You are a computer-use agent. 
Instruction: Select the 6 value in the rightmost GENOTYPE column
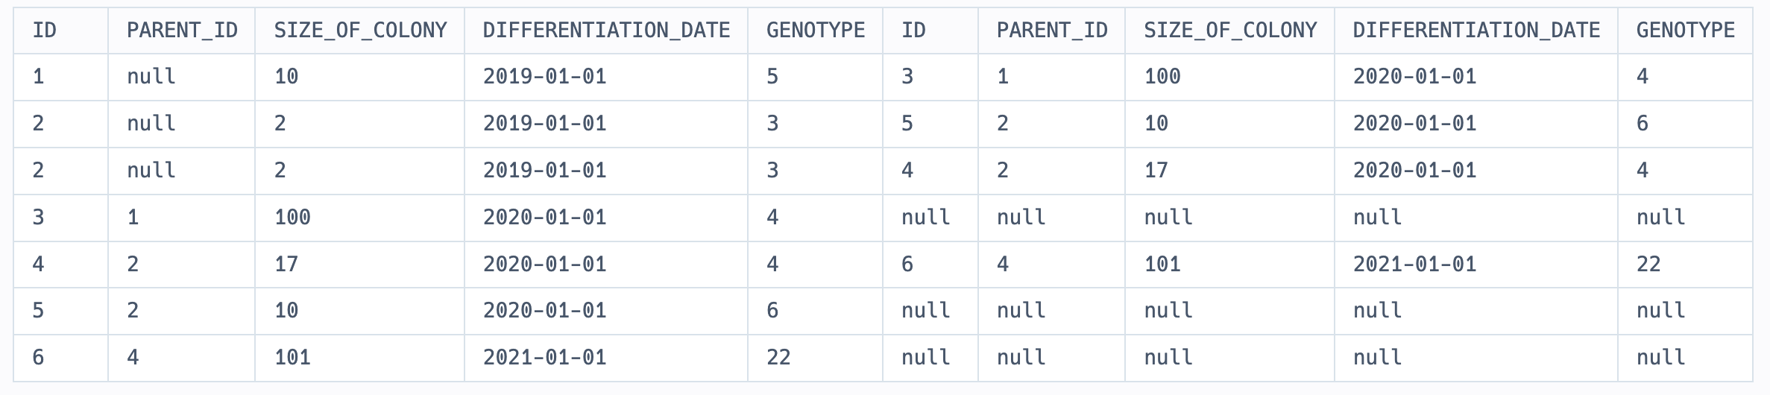point(1643,123)
